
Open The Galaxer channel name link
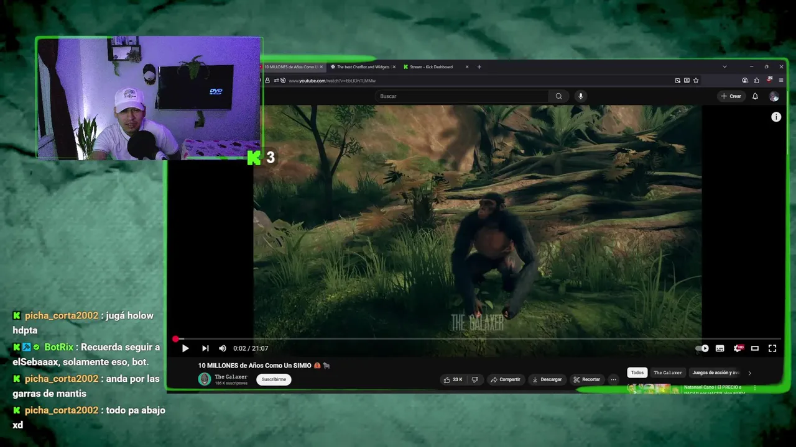tap(231, 377)
